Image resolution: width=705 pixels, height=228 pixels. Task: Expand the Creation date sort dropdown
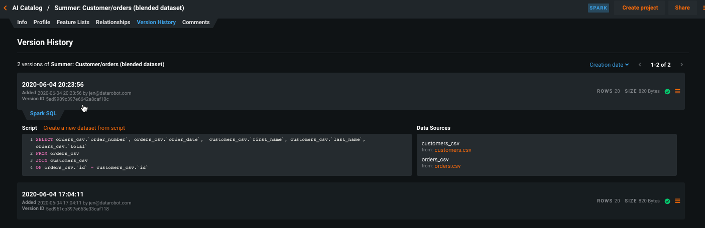609,65
